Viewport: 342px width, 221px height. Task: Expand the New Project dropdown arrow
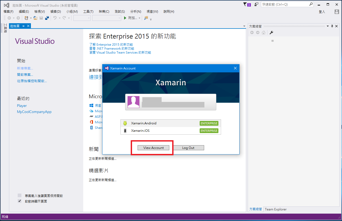(31, 18)
